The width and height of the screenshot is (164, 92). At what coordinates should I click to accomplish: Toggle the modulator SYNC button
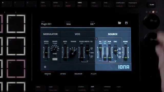(x=55, y=59)
